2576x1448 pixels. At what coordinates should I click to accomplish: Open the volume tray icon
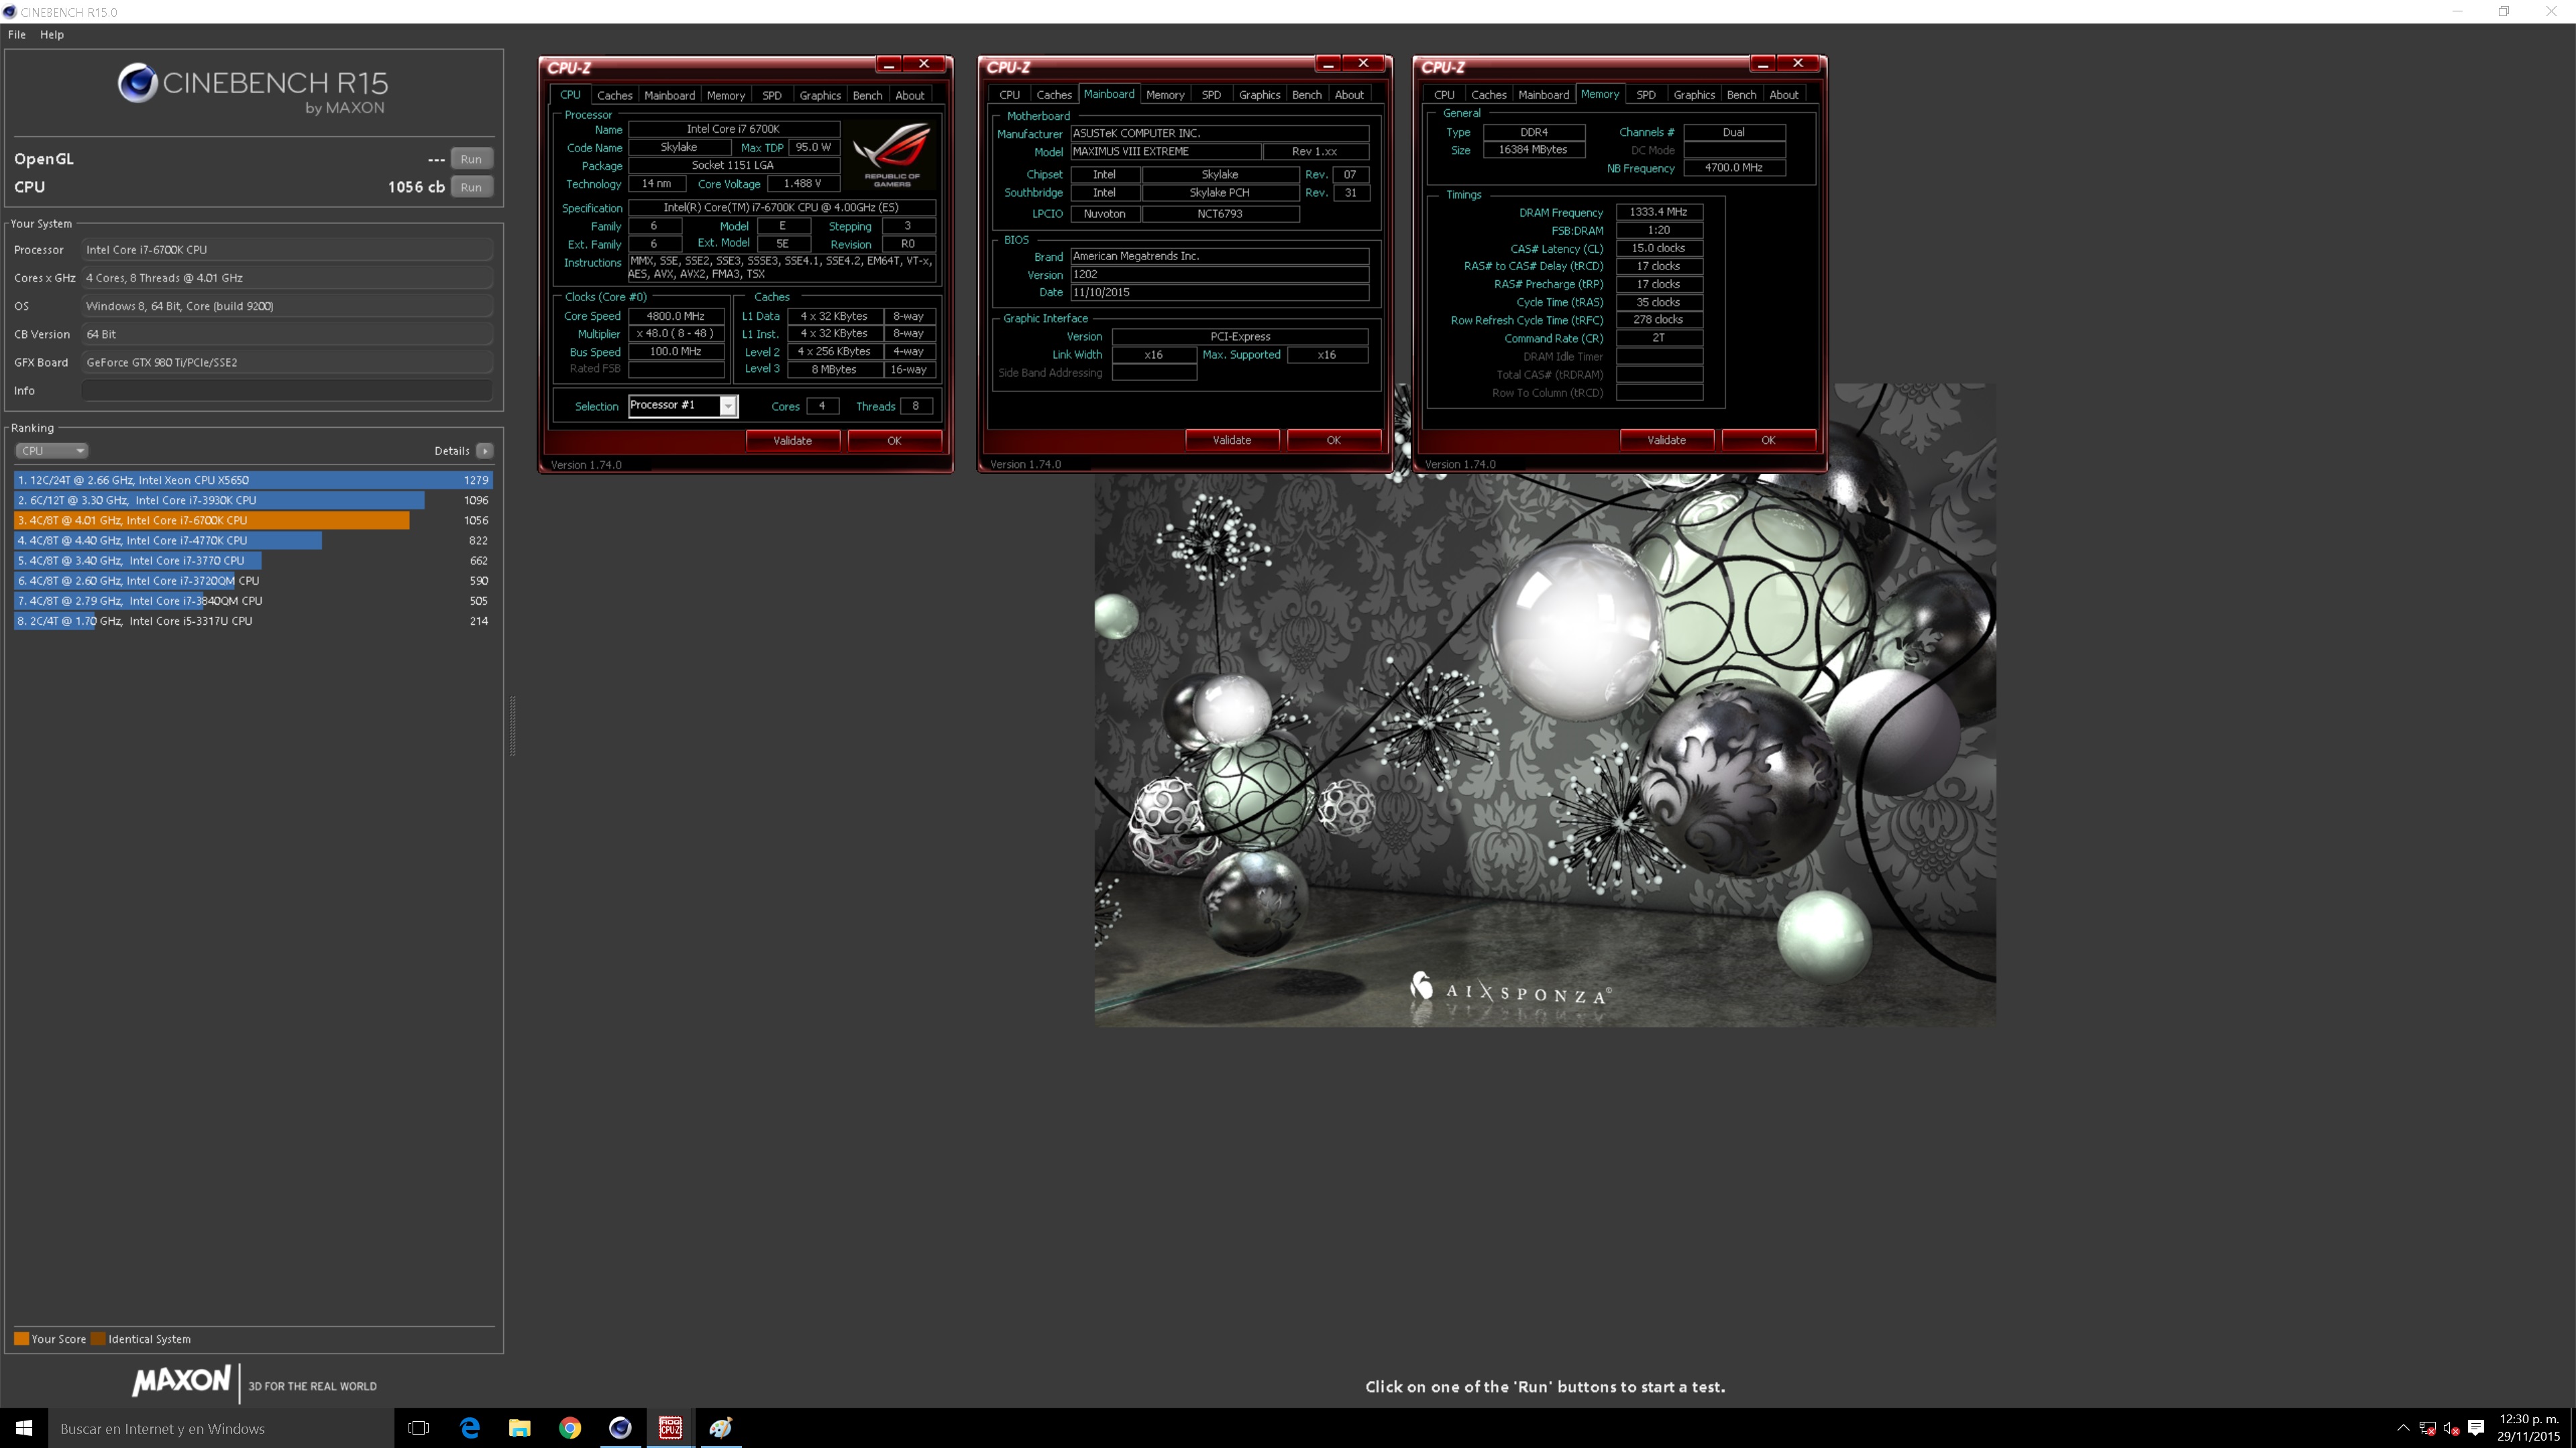pos(2451,1428)
